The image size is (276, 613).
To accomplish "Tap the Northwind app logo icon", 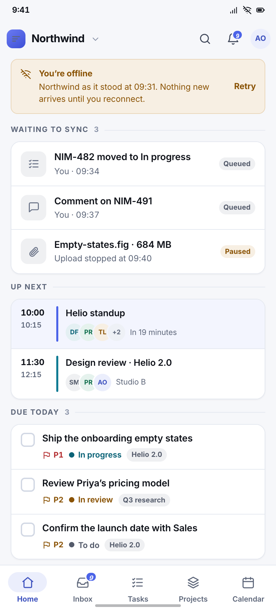I will 16,39.
